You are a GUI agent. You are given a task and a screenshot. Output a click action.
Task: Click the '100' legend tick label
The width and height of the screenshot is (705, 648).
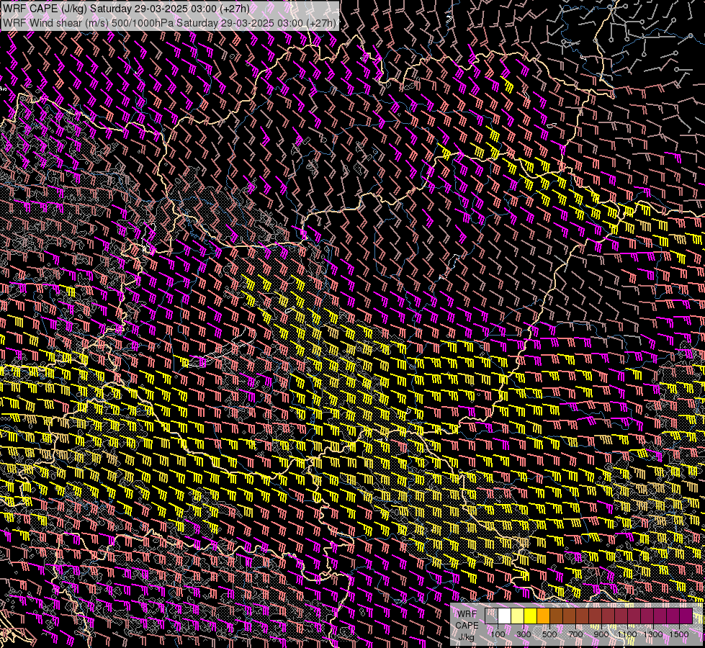click(498, 634)
